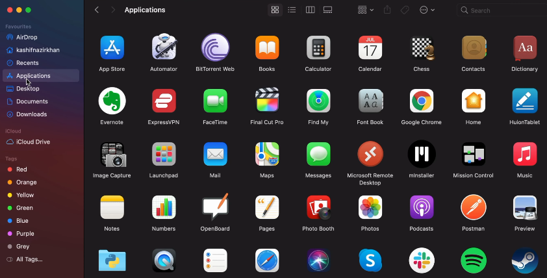Select the Font Book app icon
Screen dimensions: 547x278
pos(370,101)
